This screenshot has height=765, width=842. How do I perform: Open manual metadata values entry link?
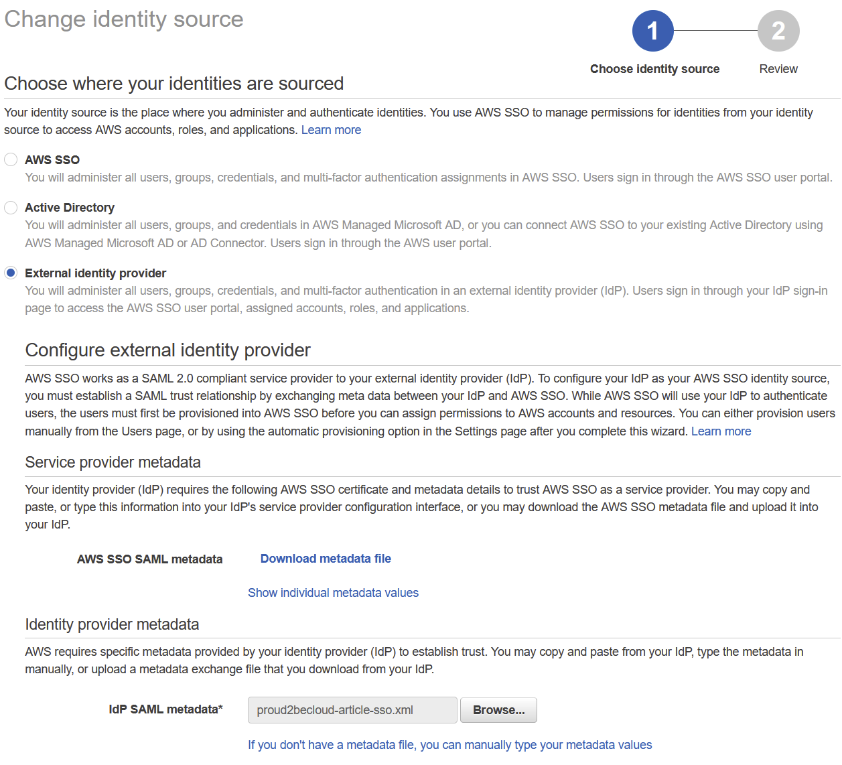tap(449, 745)
